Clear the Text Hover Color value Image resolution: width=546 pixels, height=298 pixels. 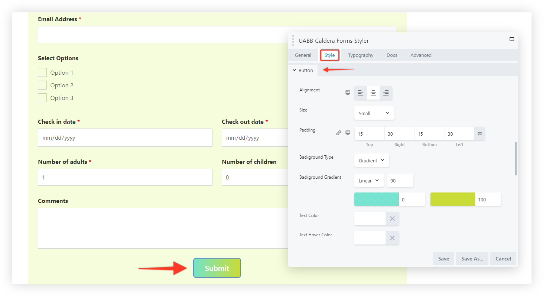392,238
